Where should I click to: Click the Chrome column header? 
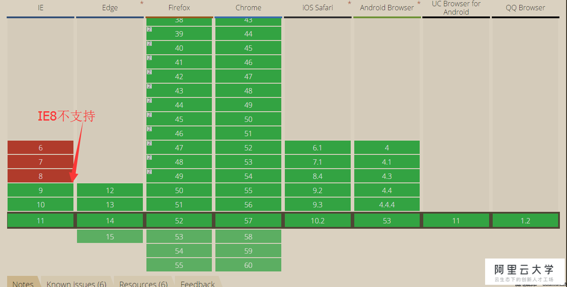[248, 8]
